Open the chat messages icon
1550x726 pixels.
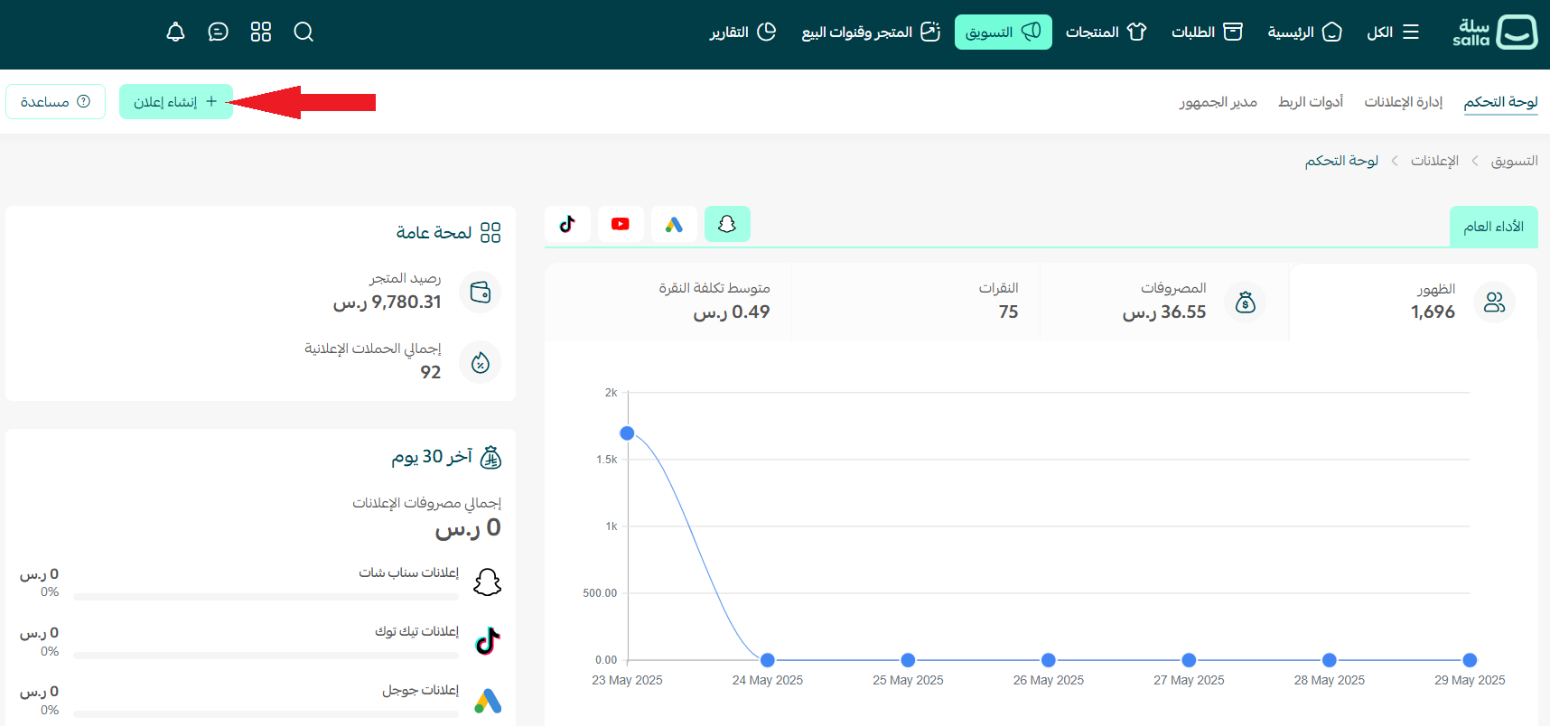click(218, 33)
